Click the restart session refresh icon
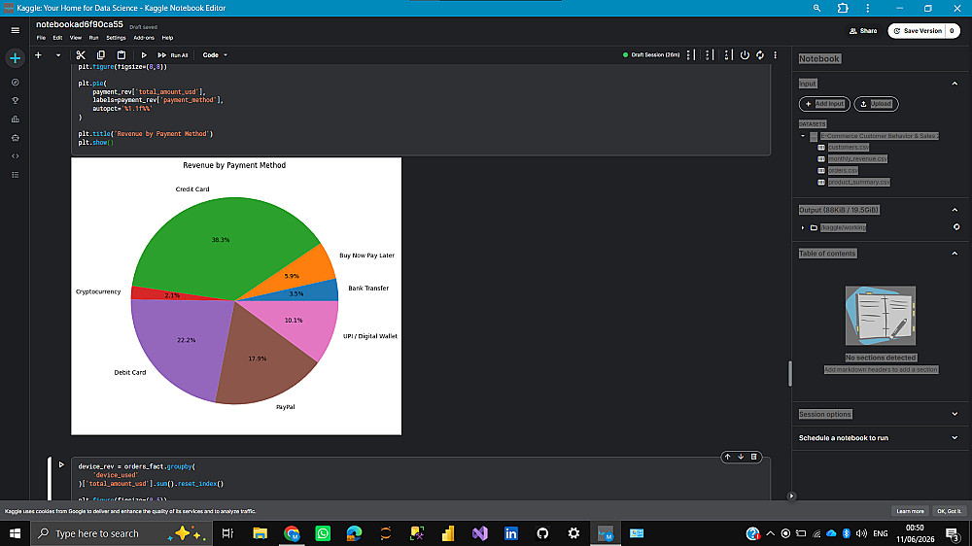 click(760, 55)
